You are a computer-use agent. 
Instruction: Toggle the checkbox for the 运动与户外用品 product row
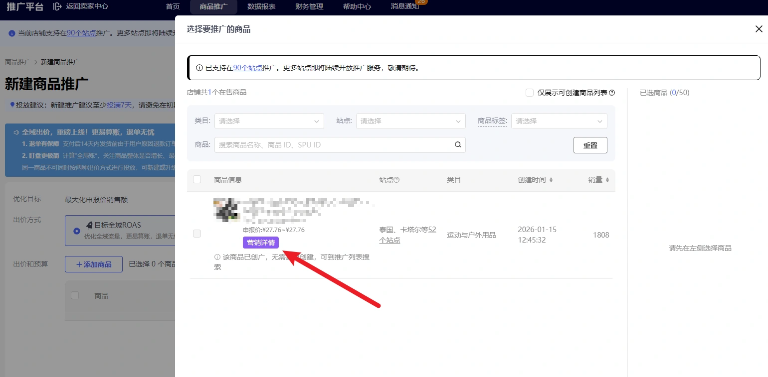coord(197,234)
